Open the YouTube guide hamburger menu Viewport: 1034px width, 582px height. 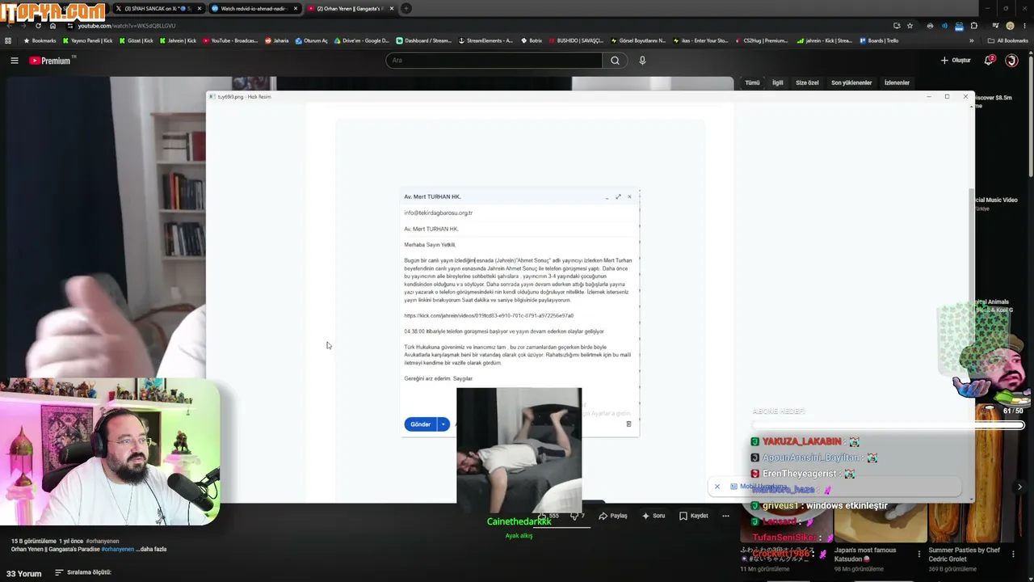(x=14, y=61)
